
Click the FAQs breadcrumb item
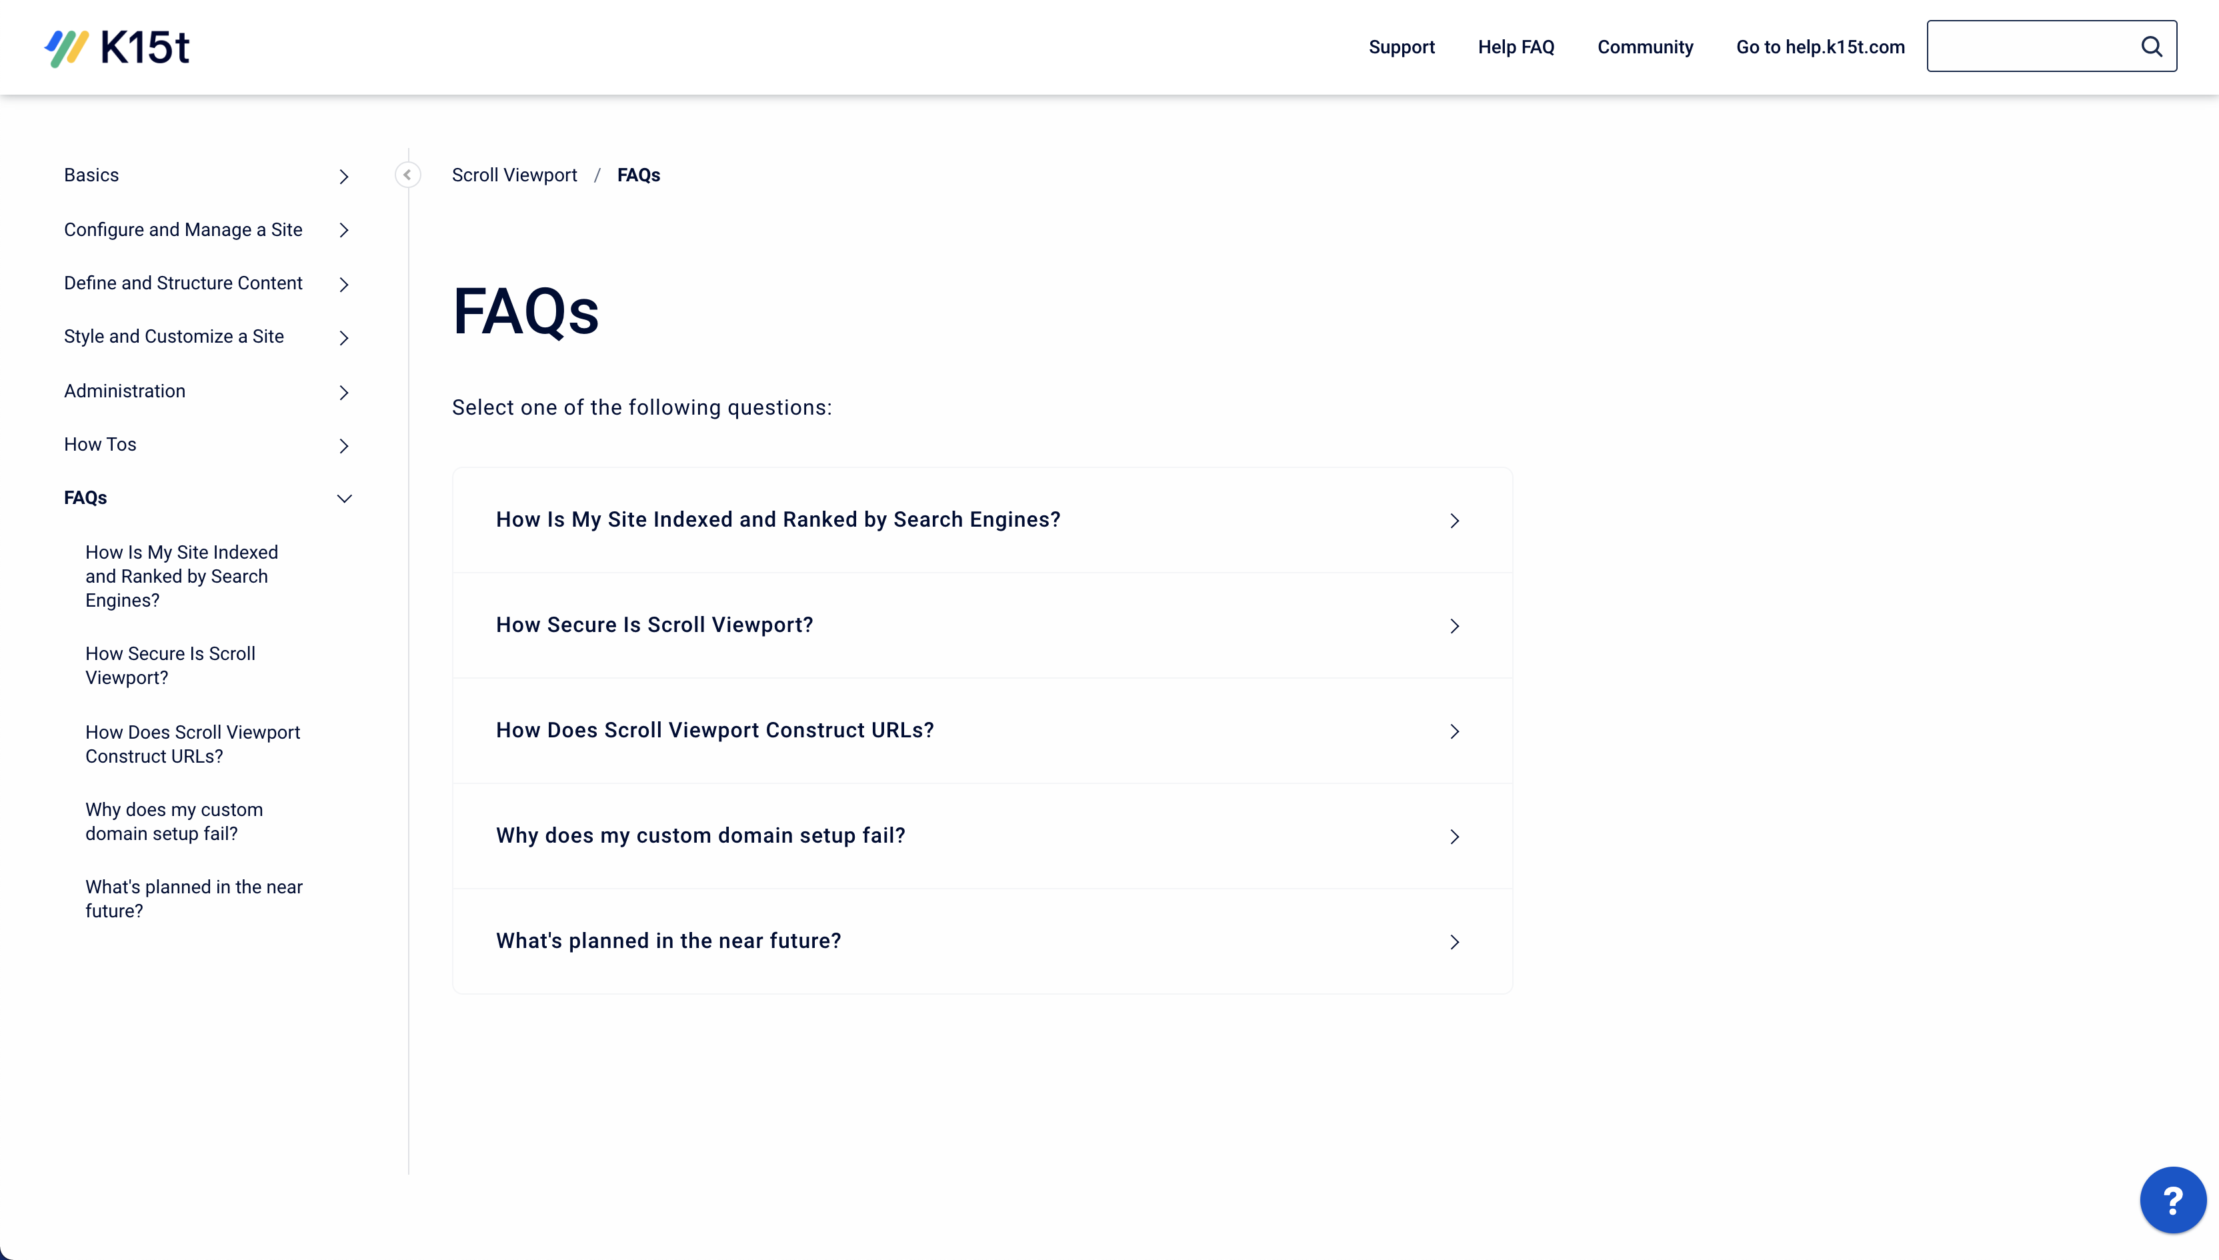pyautogui.click(x=639, y=175)
